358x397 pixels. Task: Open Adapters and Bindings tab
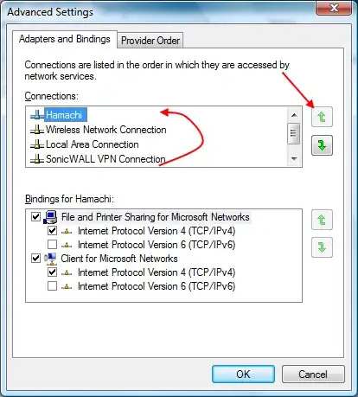[65, 39]
